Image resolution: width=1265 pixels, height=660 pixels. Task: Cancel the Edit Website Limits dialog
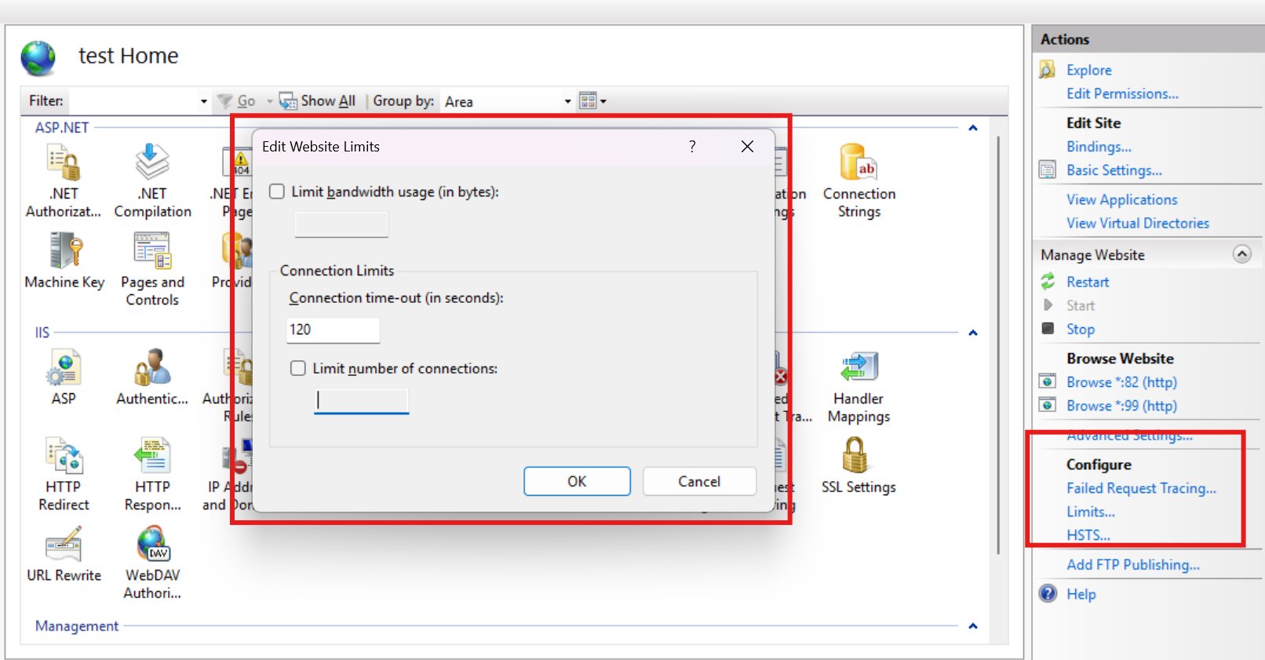click(x=699, y=481)
